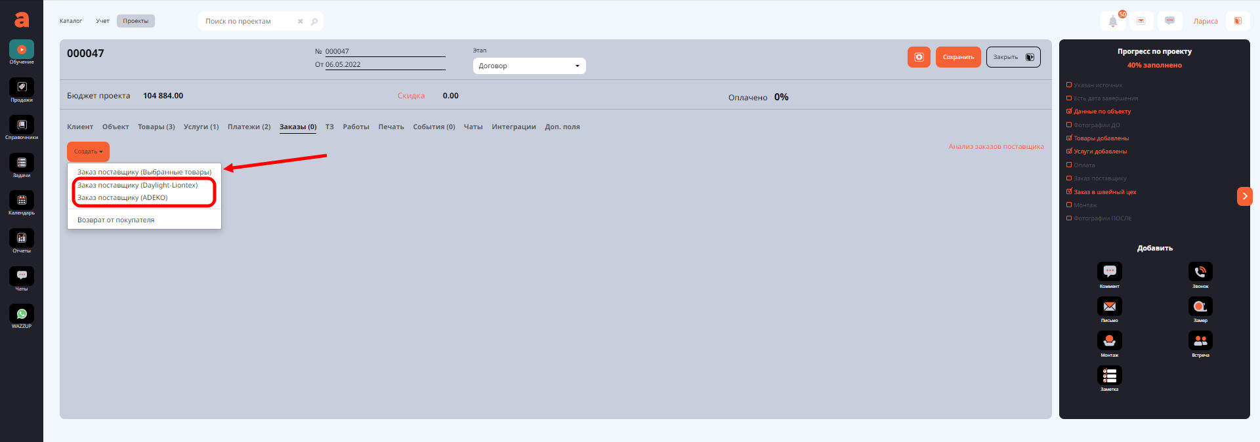
Task: Switch to the Товары (3) tab
Action: pos(156,127)
